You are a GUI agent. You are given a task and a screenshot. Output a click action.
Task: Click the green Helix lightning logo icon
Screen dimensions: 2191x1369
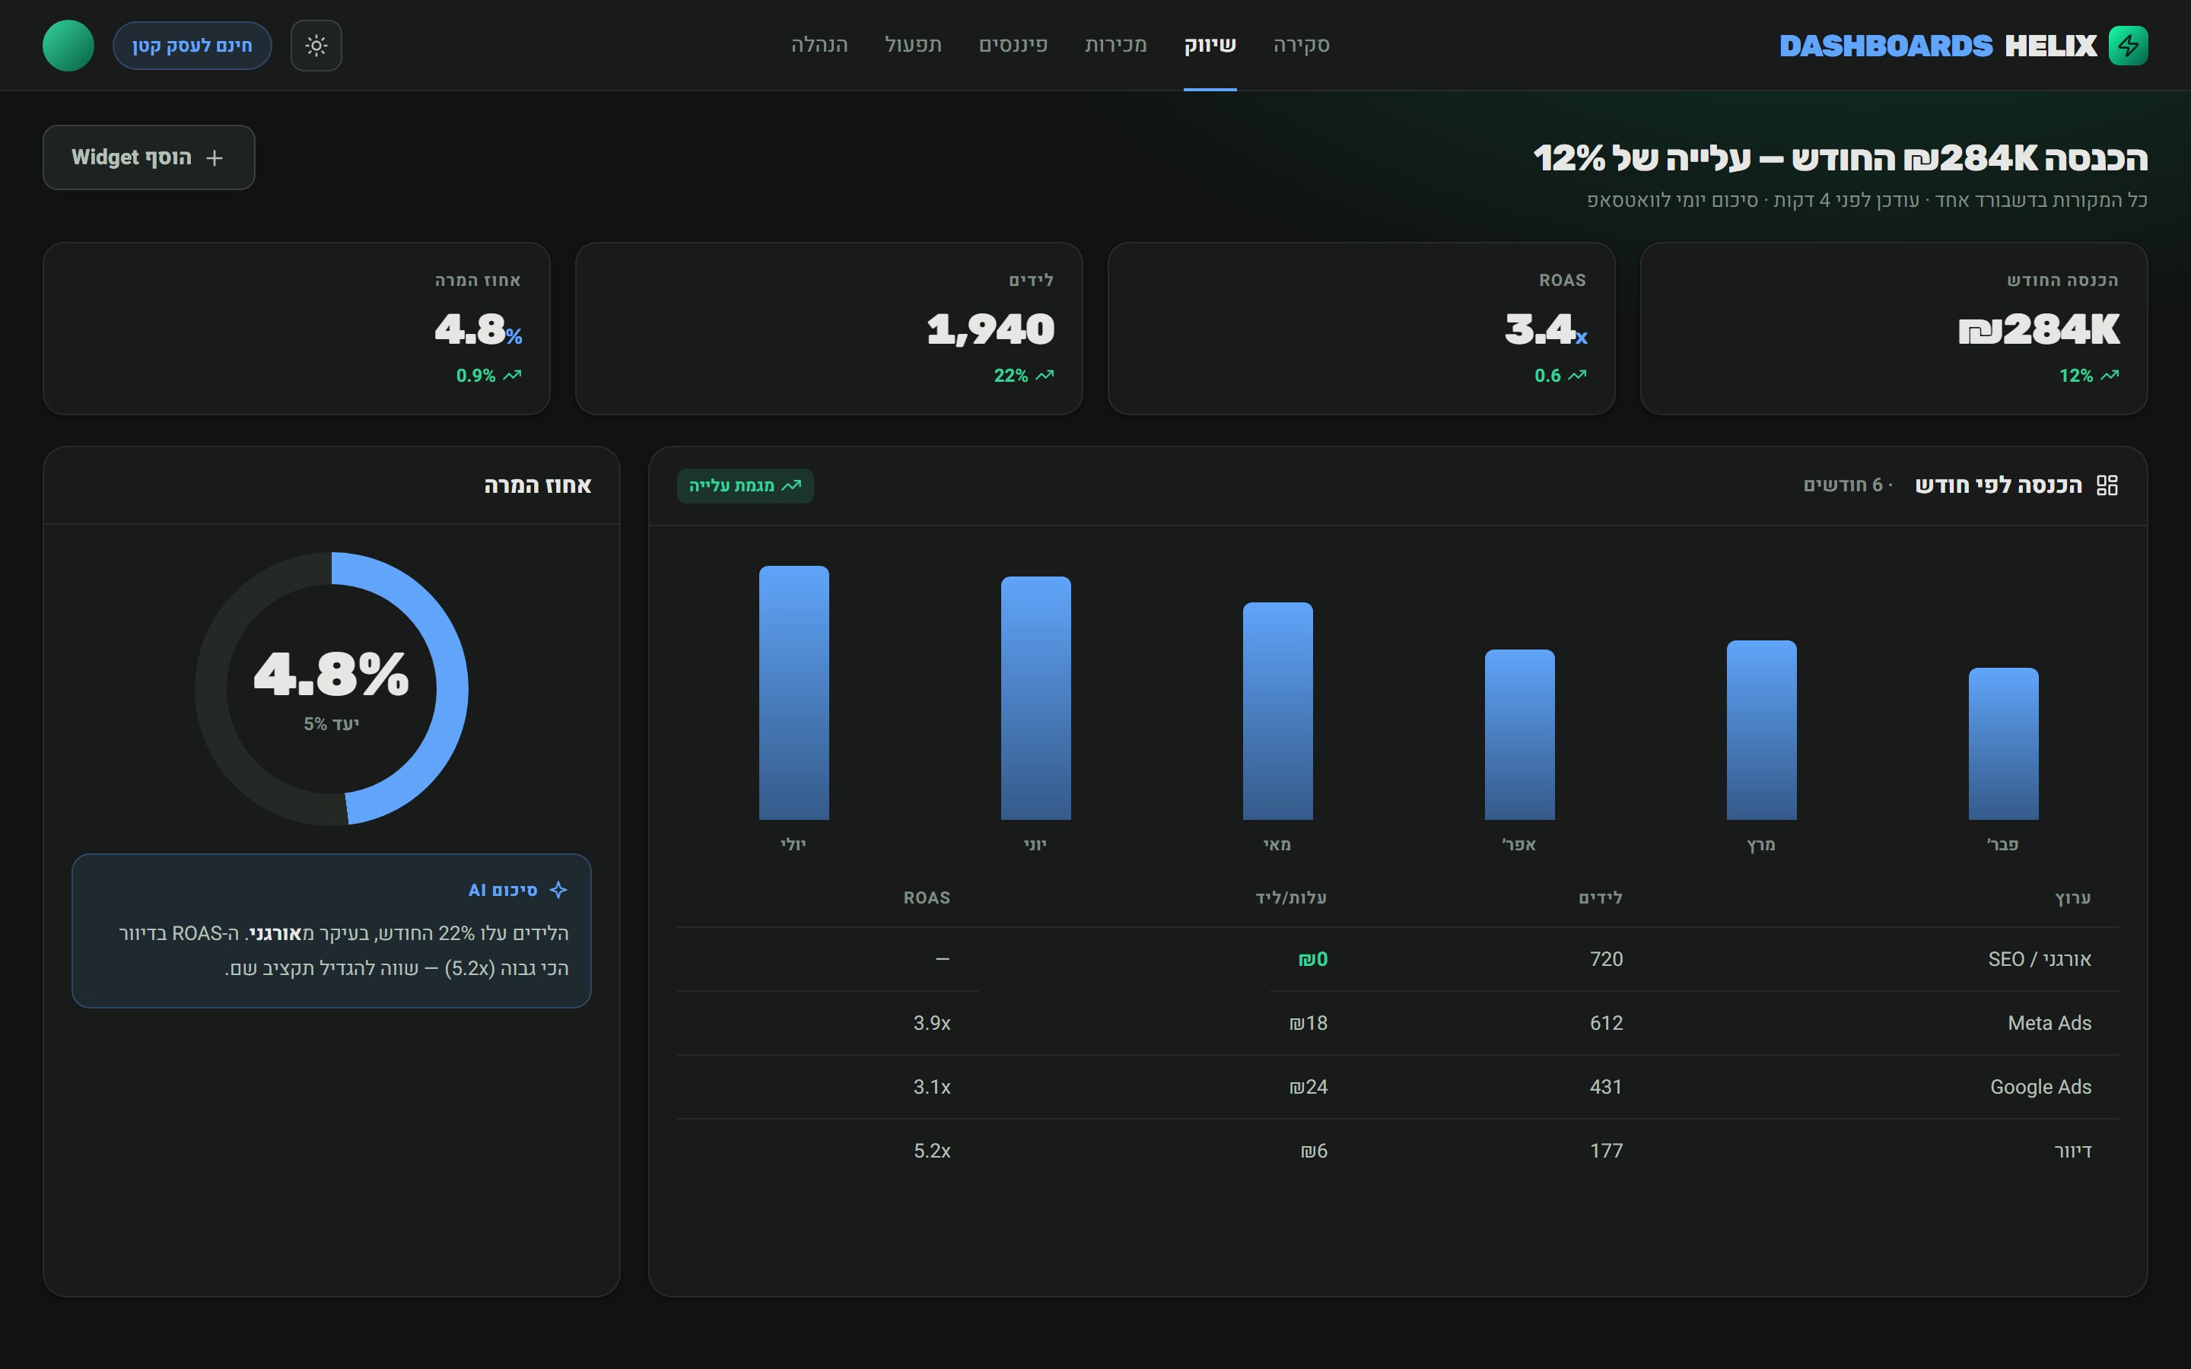[2128, 46]
